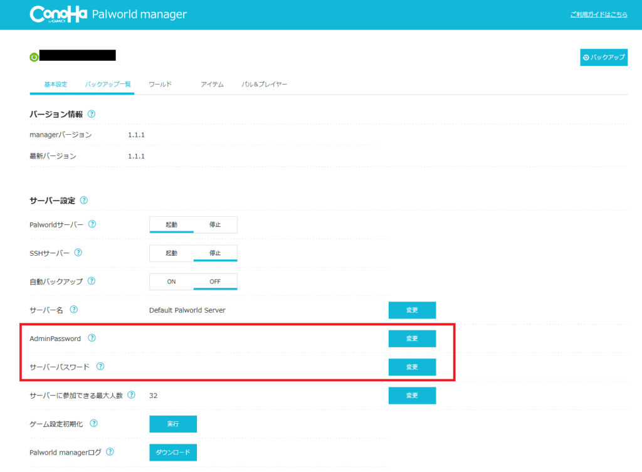Set SSHサーバー to 停止
Viewport: 642px width, 472px height.
point(216,253)
